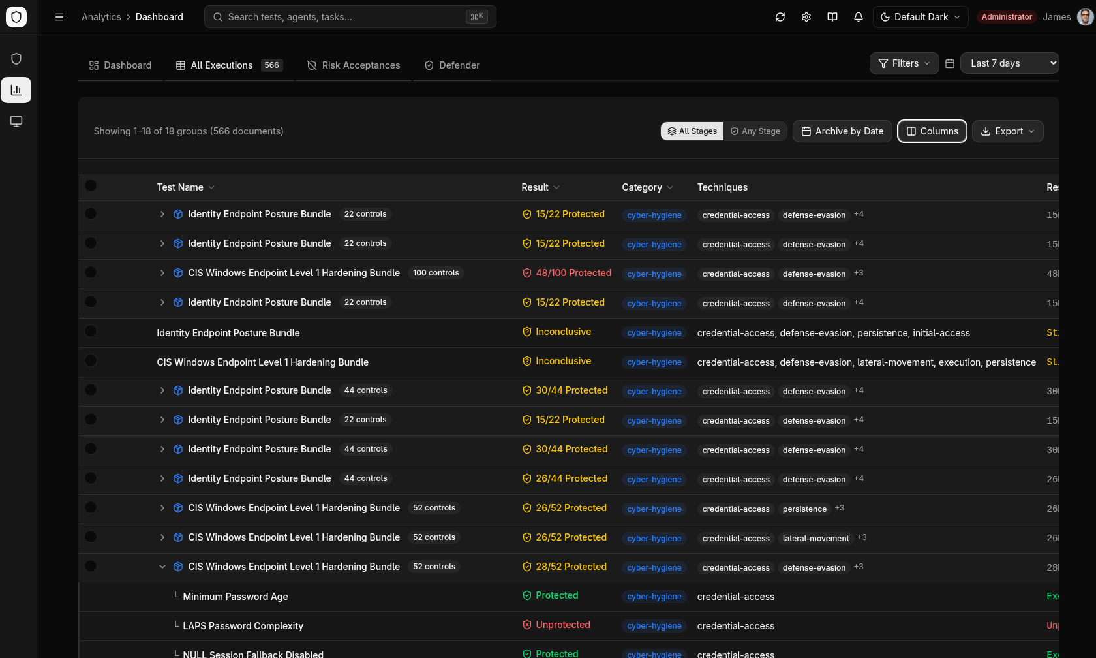Screen dimensions: 1096x658
Task: Click the calendar icon beside Last 7 days
Action: point(950,63)
